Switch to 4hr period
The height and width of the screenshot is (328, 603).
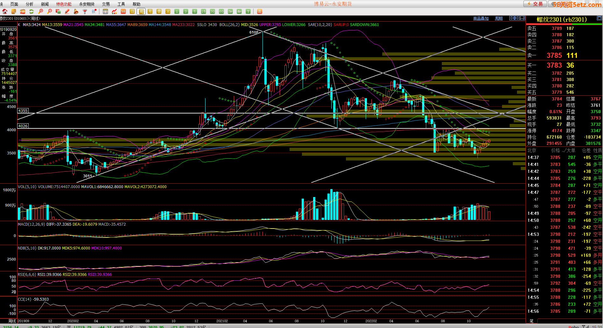239,11
